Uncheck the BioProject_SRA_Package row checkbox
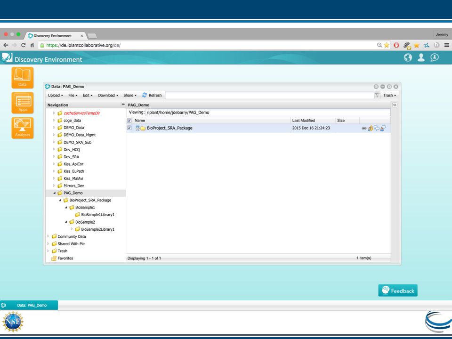 click(129, 128)
